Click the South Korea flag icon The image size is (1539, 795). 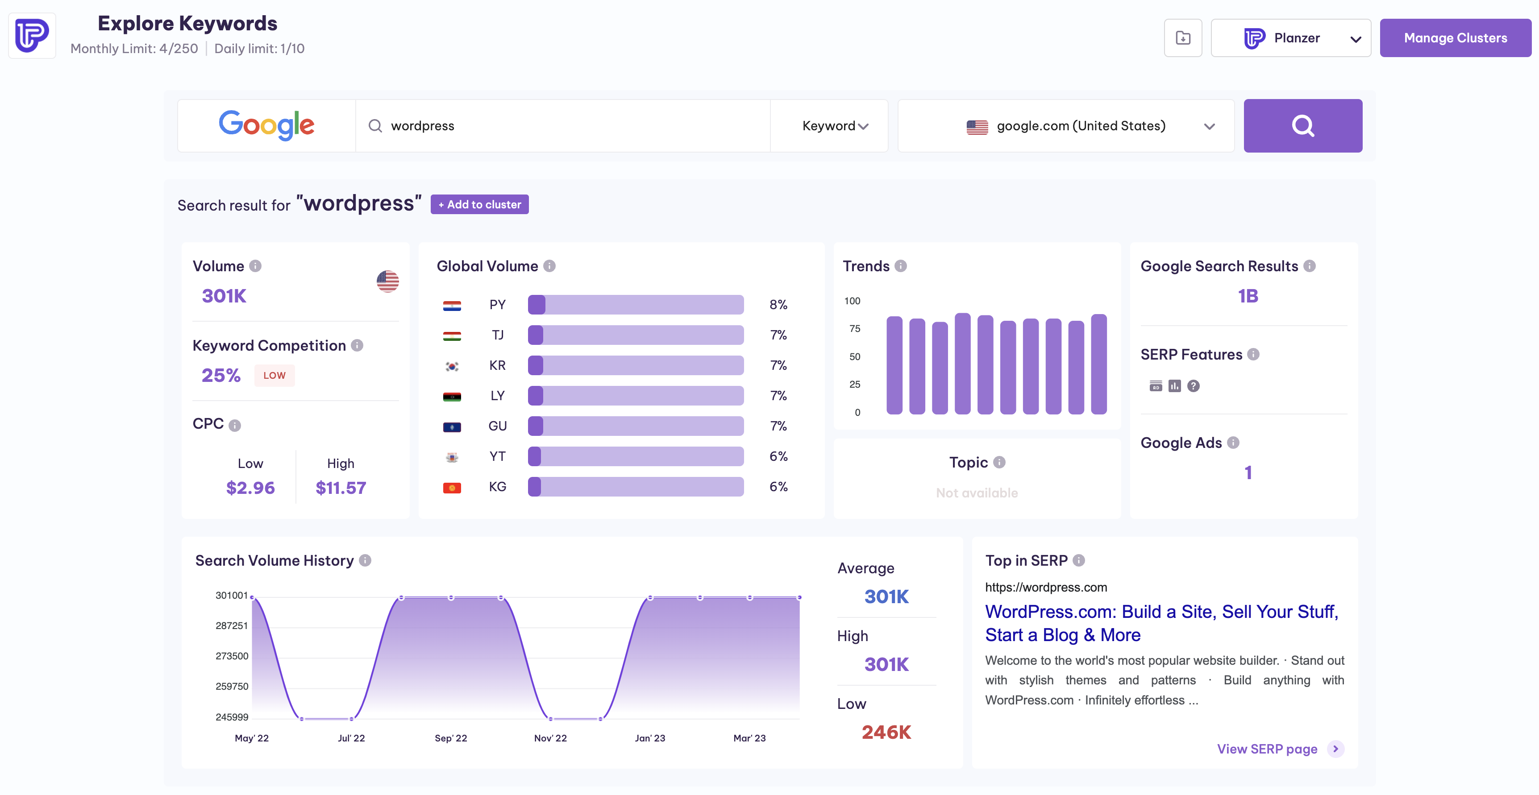(452, 366)
